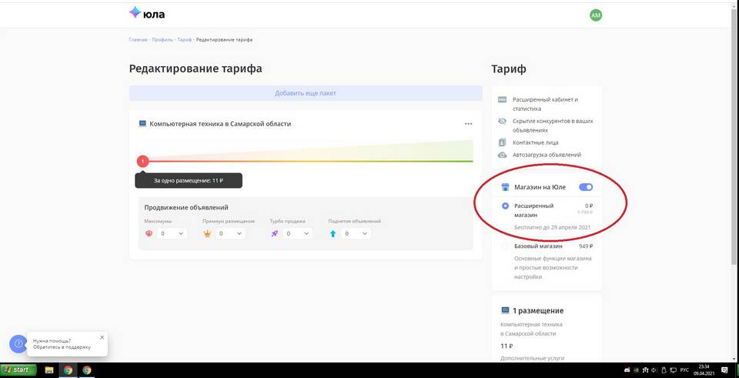The width and height of the screenshot is (739, 378).
Task: Click the Поднятия объявлений arrow icon
Action: (x=333, y=233)
